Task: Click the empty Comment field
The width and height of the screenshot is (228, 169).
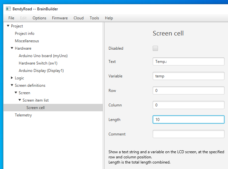Action: point(189,134)
